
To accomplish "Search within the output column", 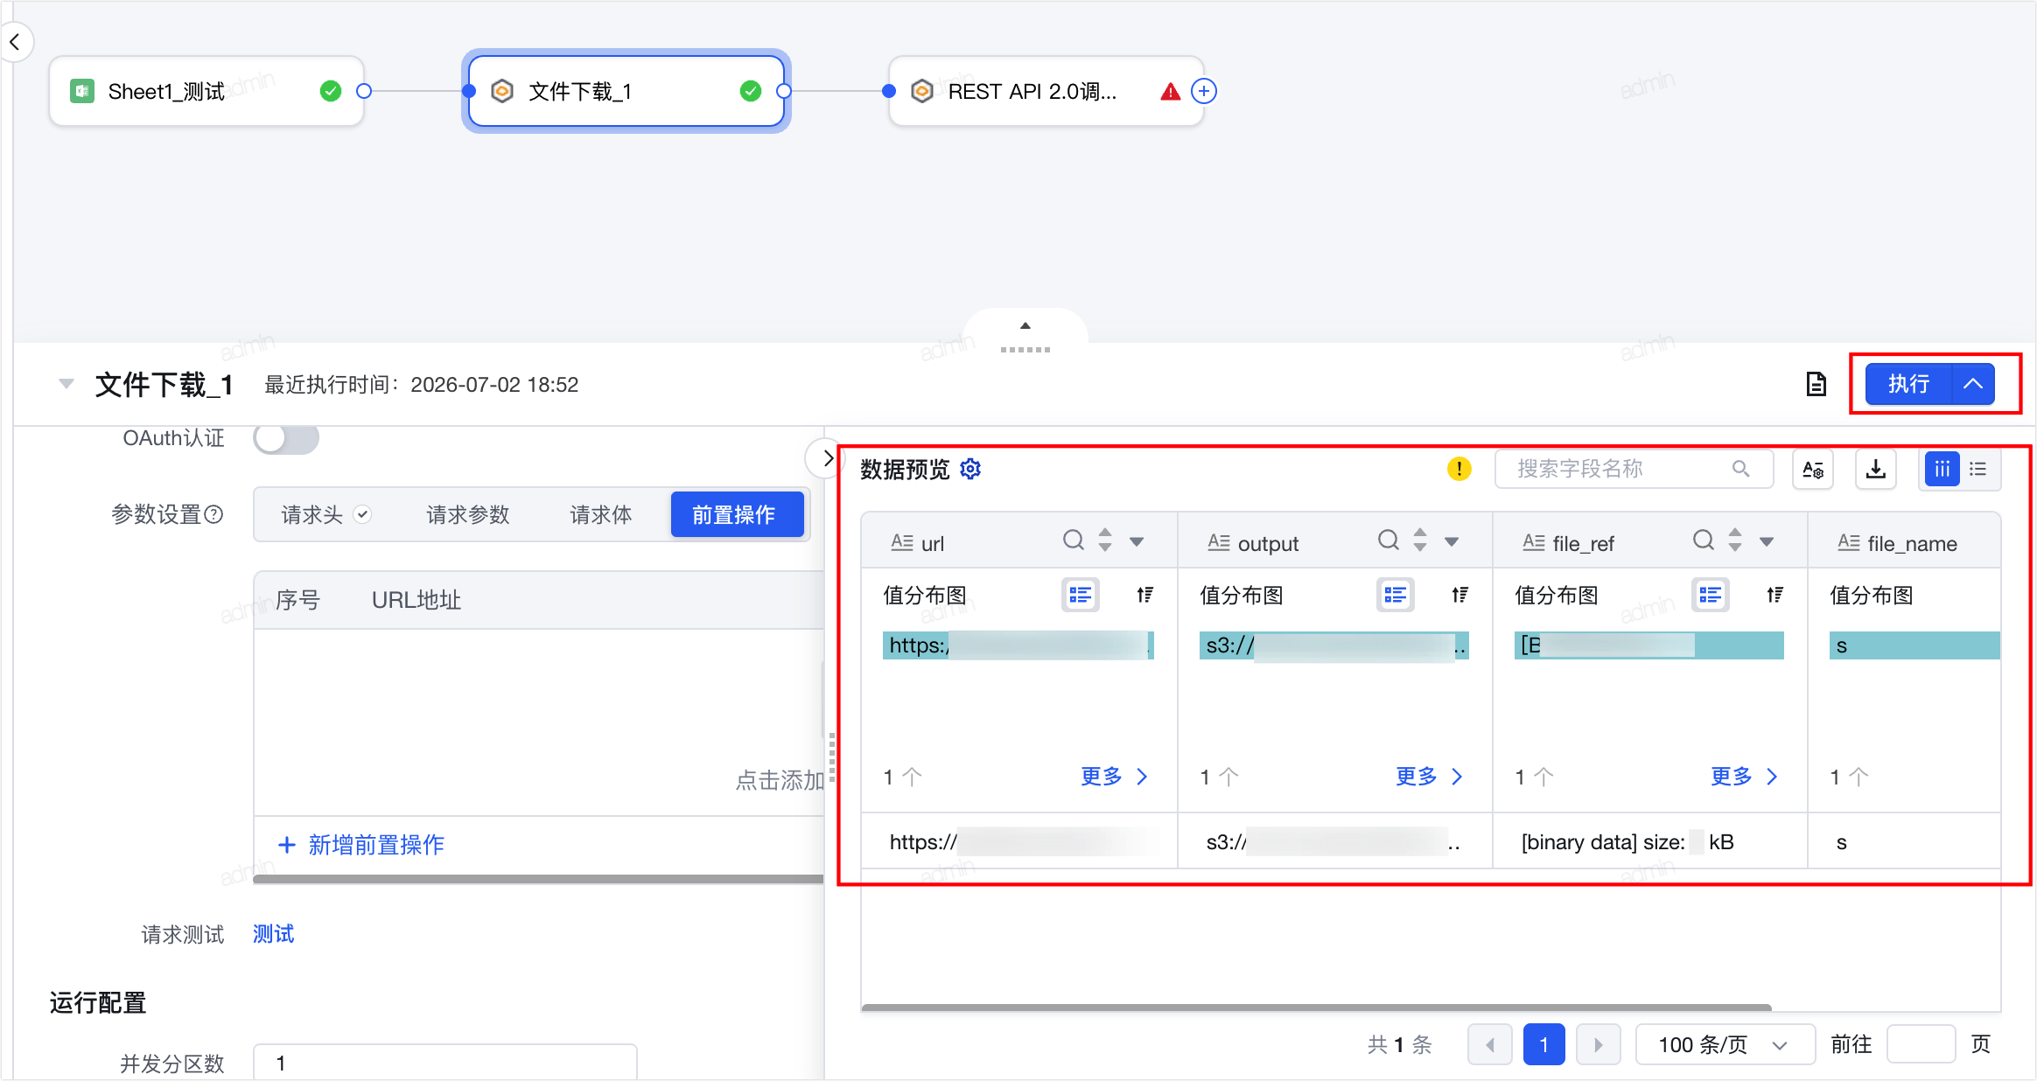I will [x=1388, y=540].
